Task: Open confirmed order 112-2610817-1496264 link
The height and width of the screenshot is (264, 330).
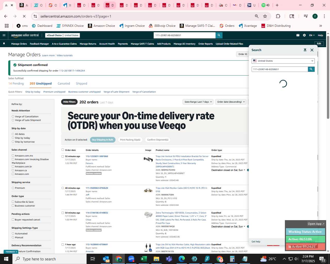Action: click(x=72, y=71)
